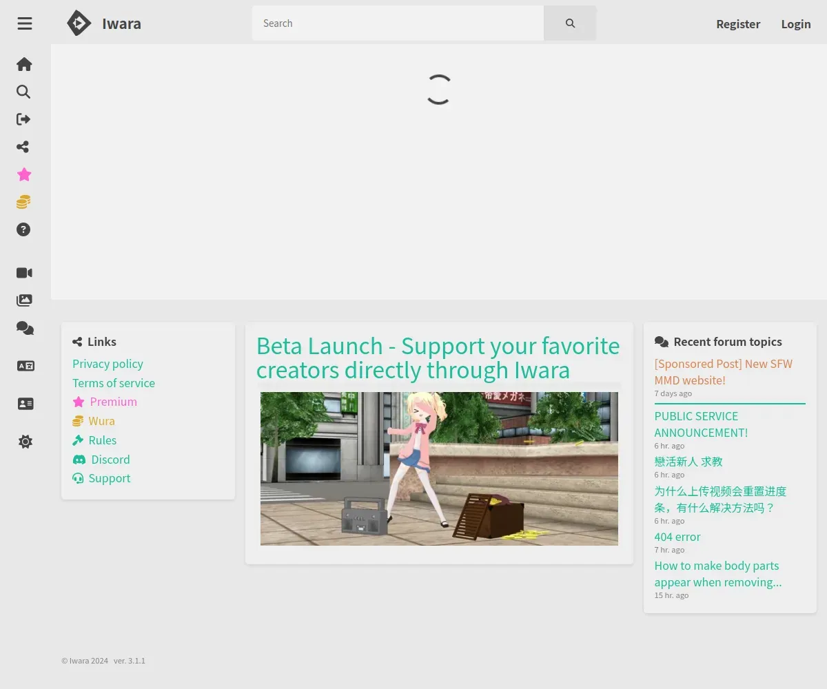Open the 404 error forum topic
The image size is (827, 689).
coord(677,537)
